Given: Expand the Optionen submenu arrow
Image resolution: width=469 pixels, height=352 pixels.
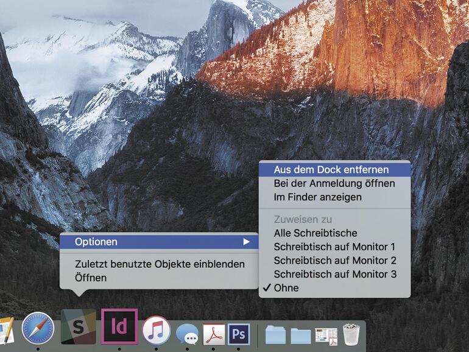Looking at the screenshot, I should click(x=247, y=242).
